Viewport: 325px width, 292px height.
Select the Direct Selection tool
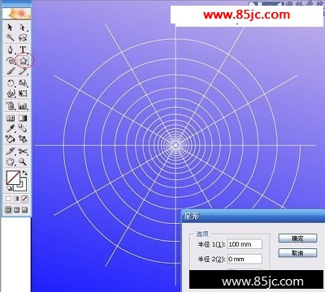[23, 28]
